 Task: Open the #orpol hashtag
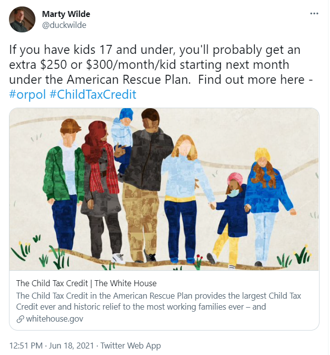(x=27, y=94)
